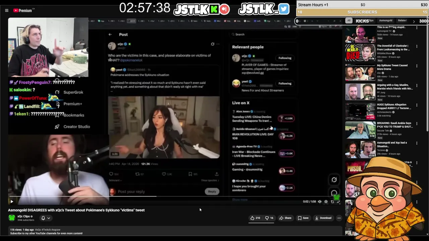Open options menu for 'Arguing with a Gay' video
Image resolution: width=429 pixels, height=241 pixels.
coord(417,85)
